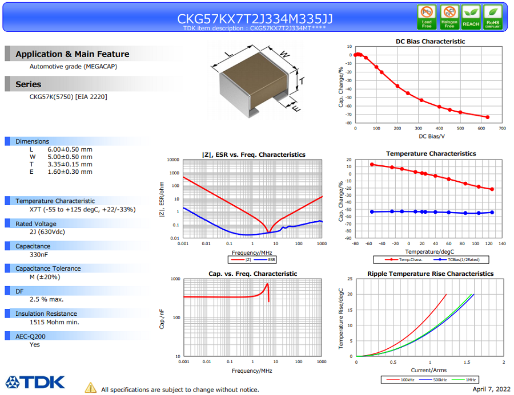Image resolution: width=514 pixels, height=395 pixels.
Task: Click the T dimension value 3.35±0.15 mm
Action: (70, 164)
